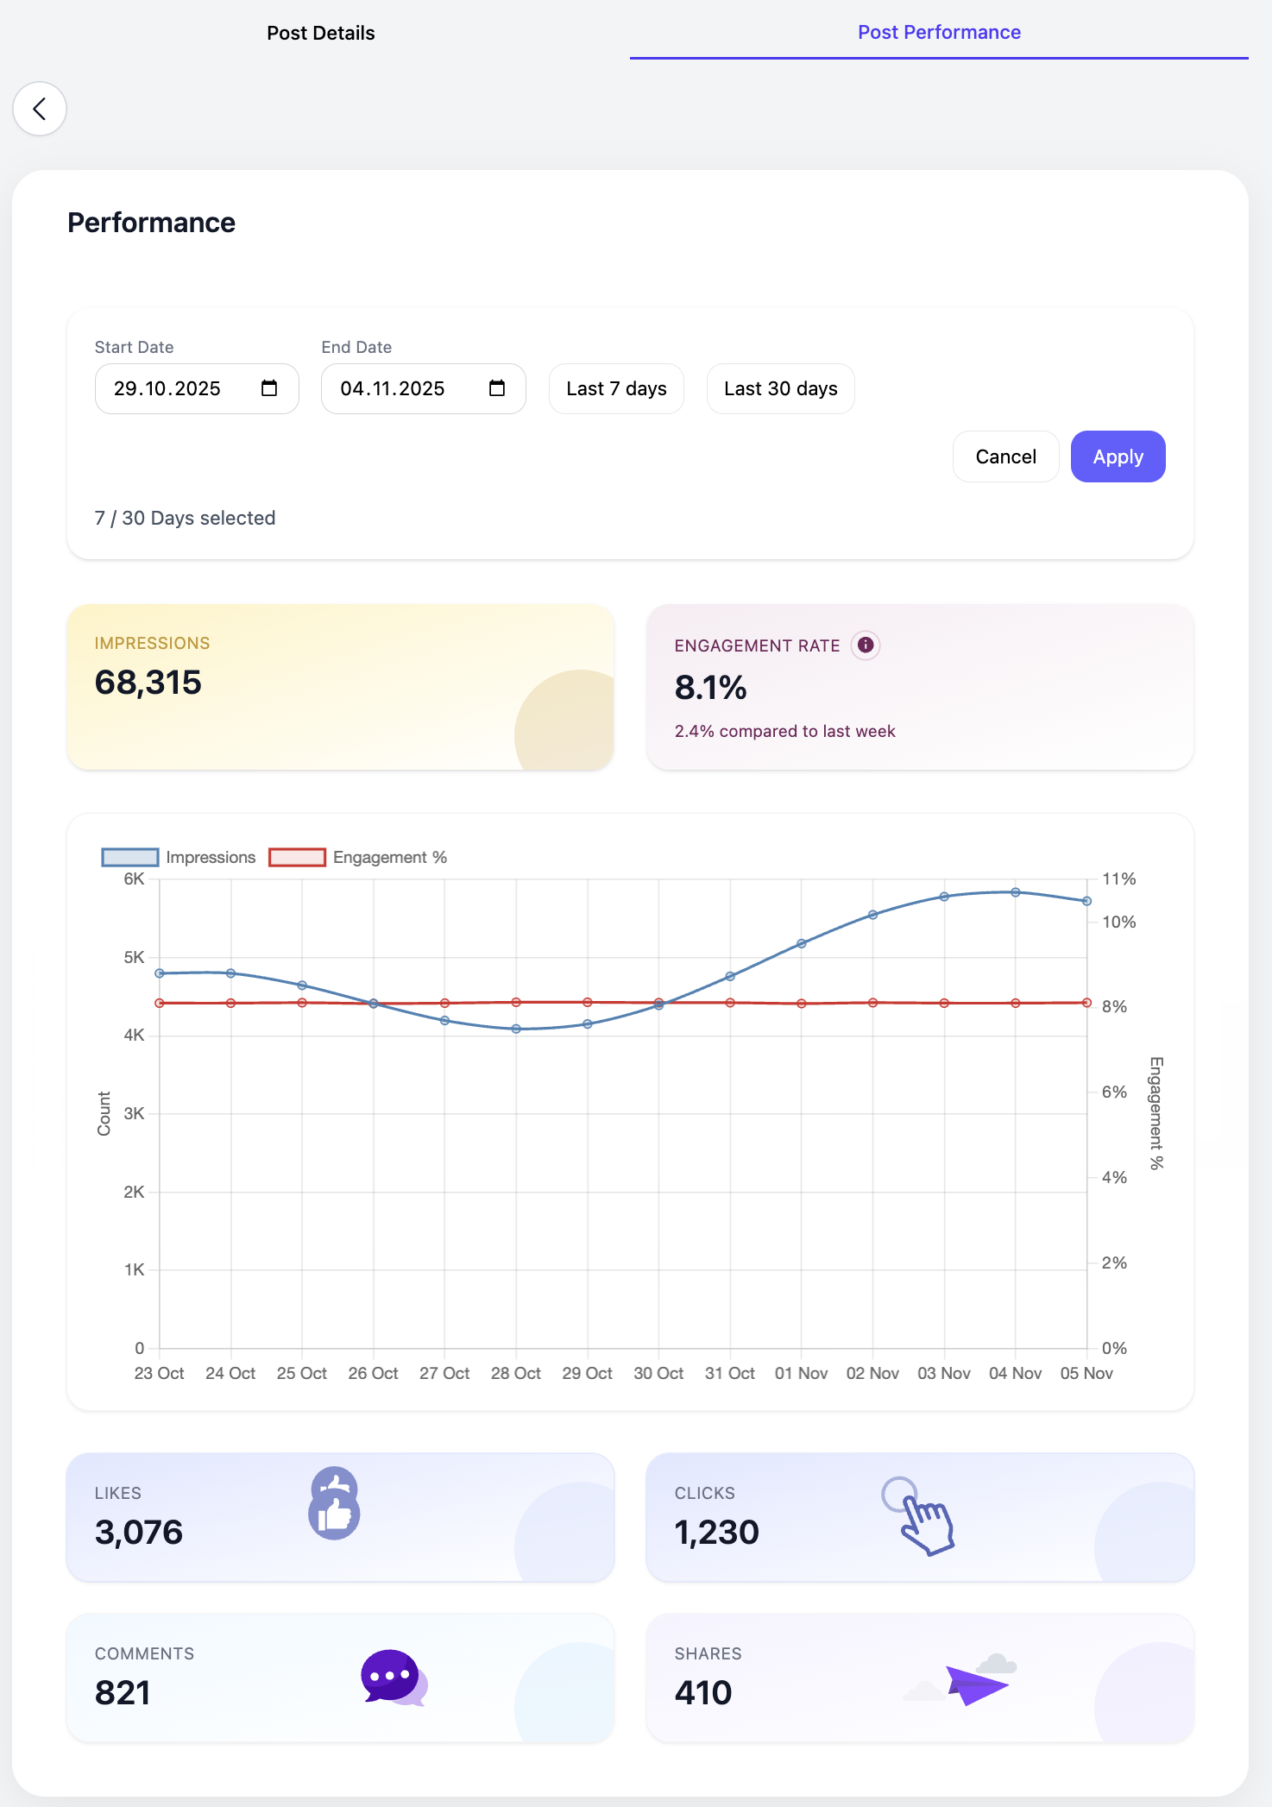Image resolution: width=1272 pixels, height=1807 pixels.
Task: Open the Start Date calendar picker icon
Action: [269, 388]
